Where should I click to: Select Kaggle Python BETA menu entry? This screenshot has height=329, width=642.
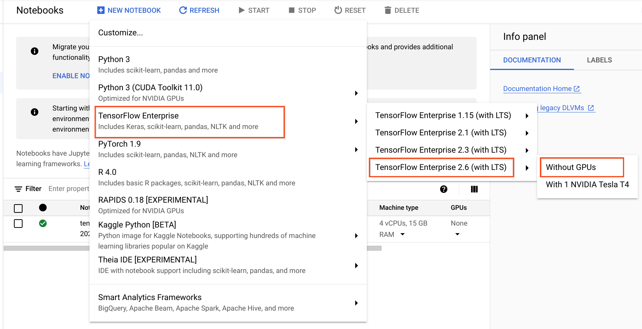tap(228, 235)
